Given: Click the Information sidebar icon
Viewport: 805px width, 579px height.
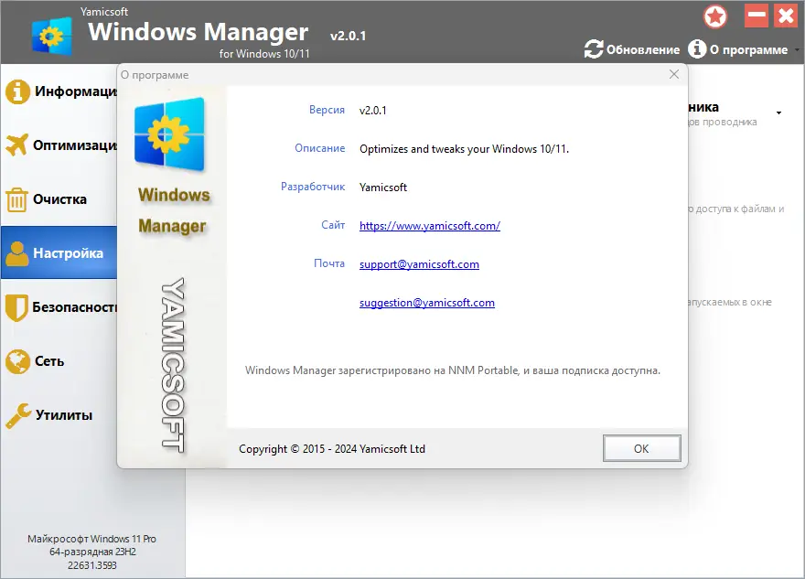Looking at the screenshot, I should coord(17,91).
